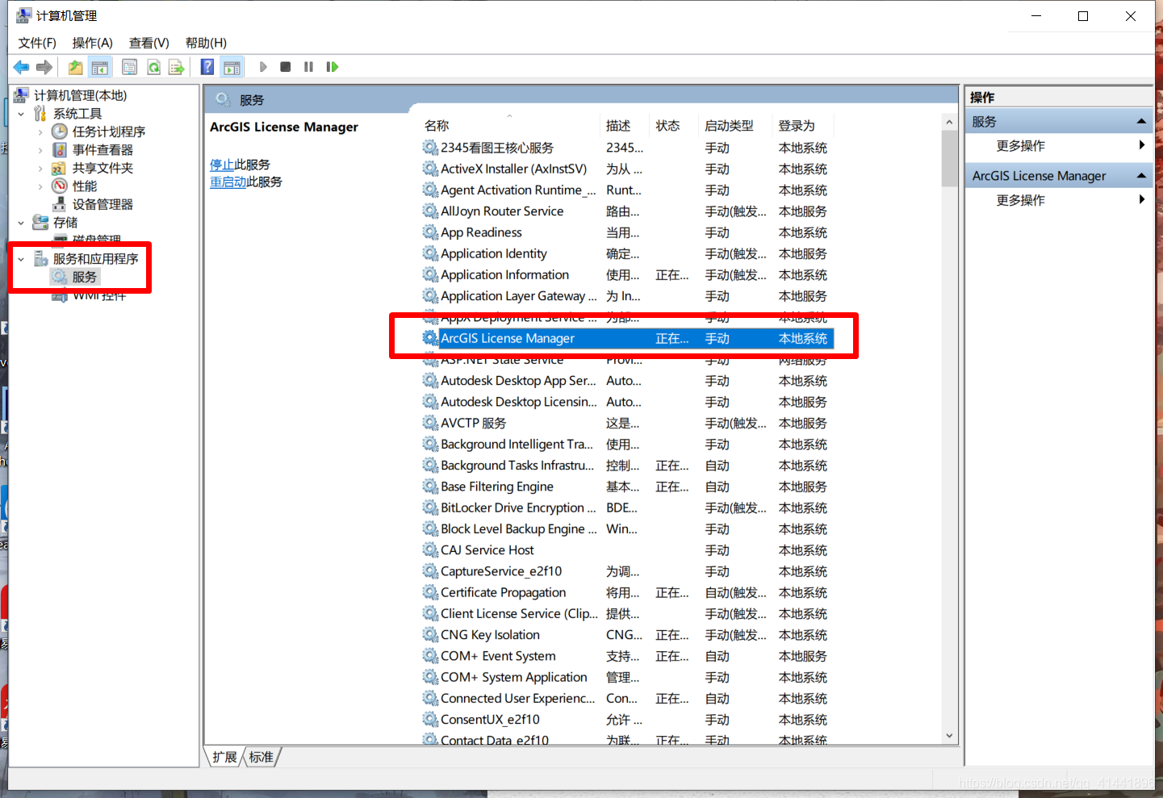Viewport: 1163px width, 798px height.
Task: Click the Up One Level folder icon
Action: pyautogui.click(x=75, y=67)
